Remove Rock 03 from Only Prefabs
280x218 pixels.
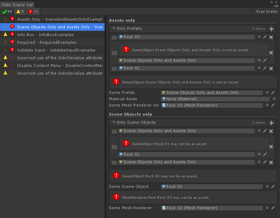[271, 37]
